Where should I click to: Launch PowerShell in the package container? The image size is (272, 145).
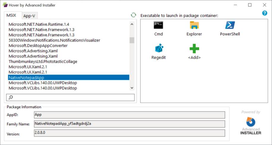point(230,28)
